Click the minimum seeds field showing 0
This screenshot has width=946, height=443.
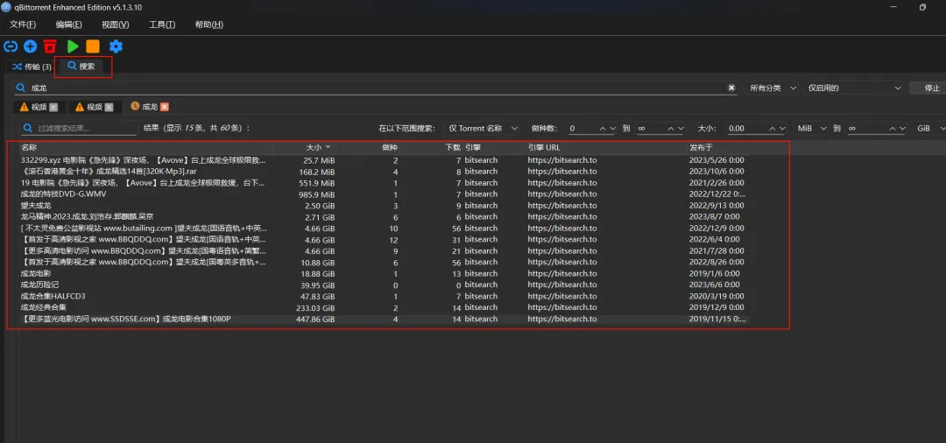click(x=591, y=129)
